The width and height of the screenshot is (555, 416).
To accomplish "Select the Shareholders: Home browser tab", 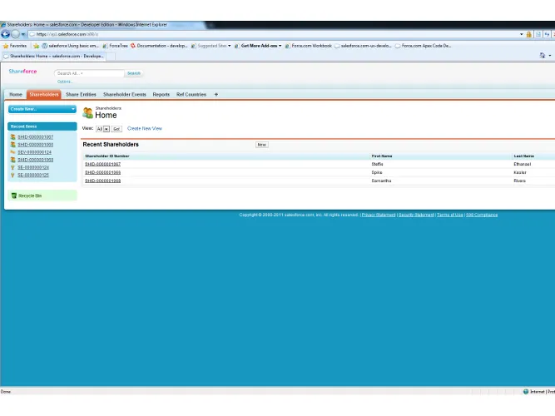I will point(53,56).
